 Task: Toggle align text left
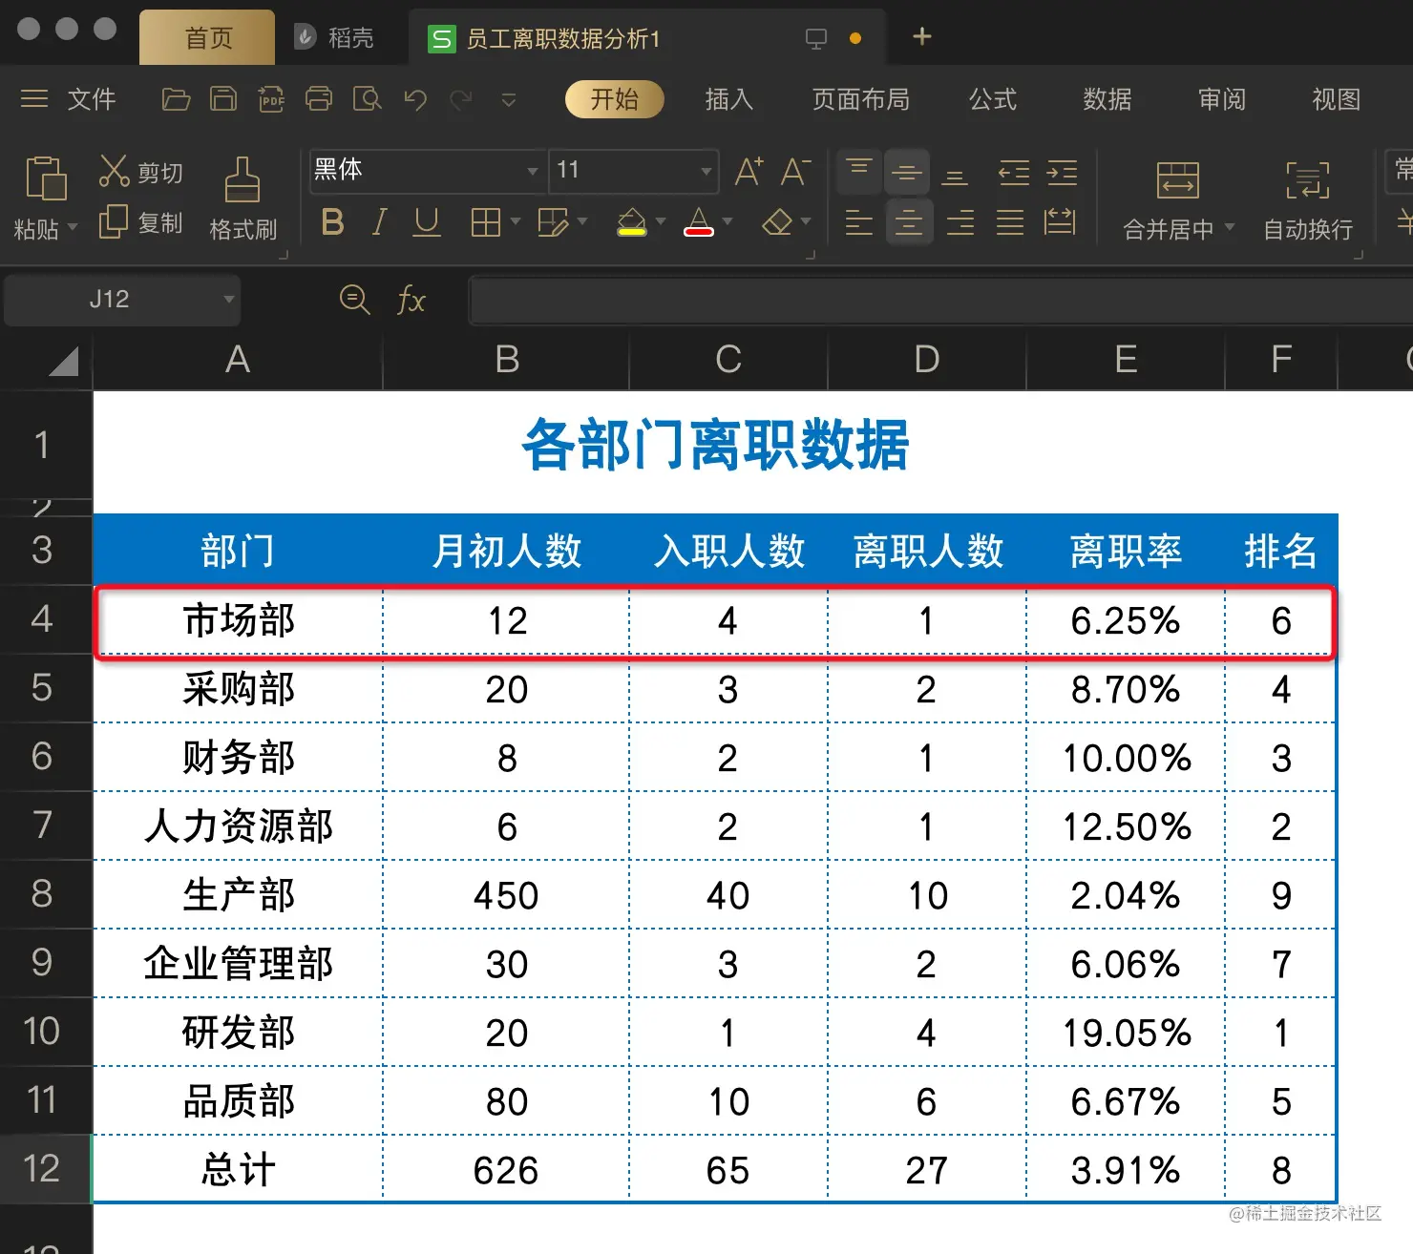pyautogui.click(x=858, y=222)
